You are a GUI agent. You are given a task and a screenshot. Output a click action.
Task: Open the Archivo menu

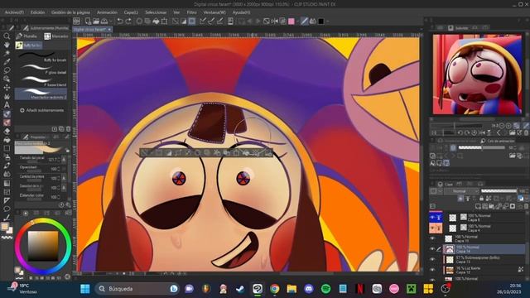click(x=14, y=12)
